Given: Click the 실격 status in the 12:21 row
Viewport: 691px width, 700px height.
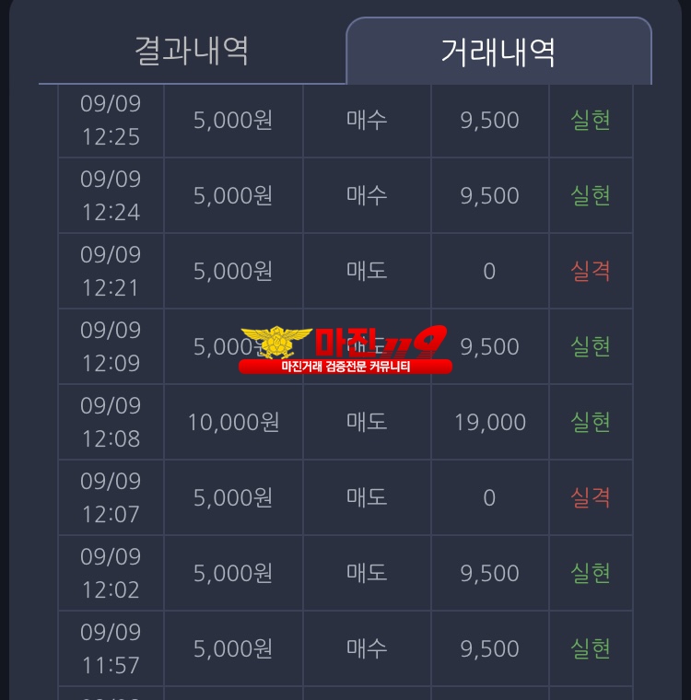Looking at the screenshot, I should (x=591, y=271).
